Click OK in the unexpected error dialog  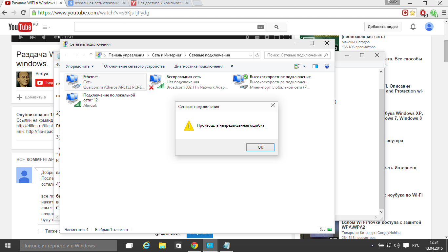[260, 147]
